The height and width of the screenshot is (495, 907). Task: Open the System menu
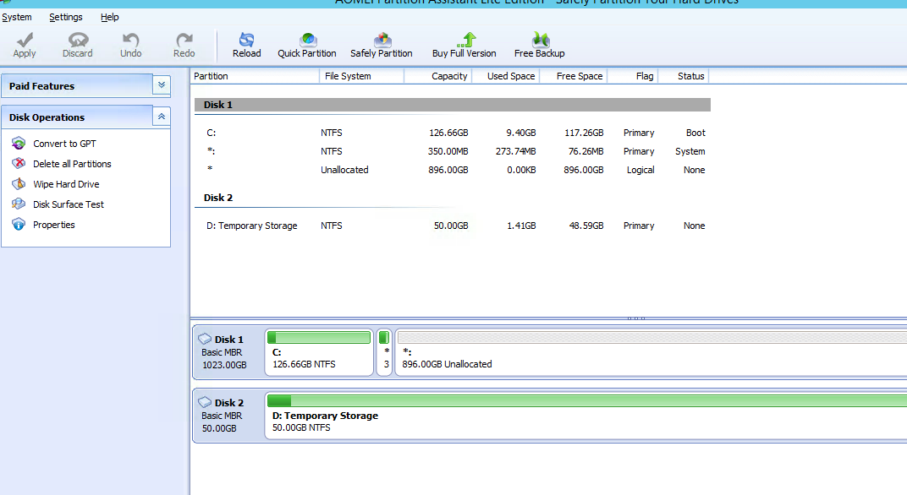(x=17, y=16)
